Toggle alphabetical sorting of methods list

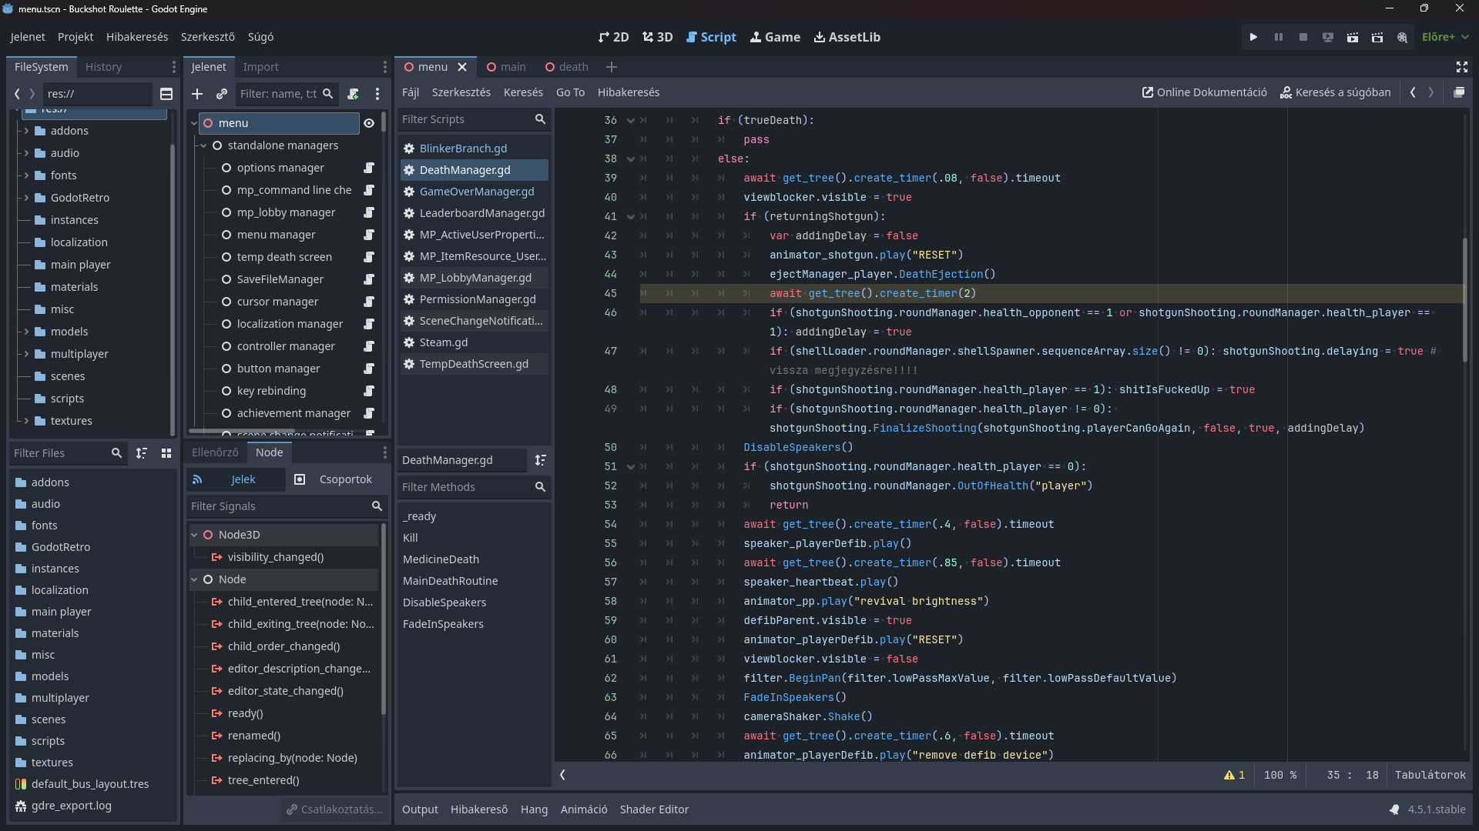pos(541,460)
